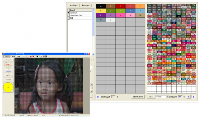The image size is (205, 118).
Task: Click the '1' button at bottom right
Action: tap(188, 97)
